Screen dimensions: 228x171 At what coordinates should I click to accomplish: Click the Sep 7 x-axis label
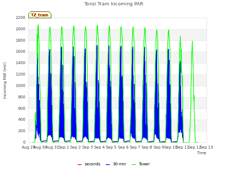click(x=135, y=147)
